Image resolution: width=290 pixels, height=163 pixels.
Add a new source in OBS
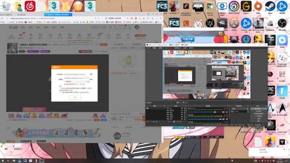[168, 122]
